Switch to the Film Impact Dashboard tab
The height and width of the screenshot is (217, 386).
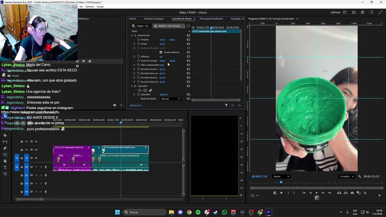click(x=211, y=19)
